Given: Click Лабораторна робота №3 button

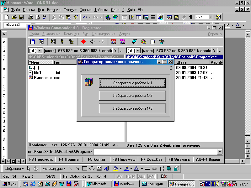Looking at the screenshot, I should tap(132, 108).
